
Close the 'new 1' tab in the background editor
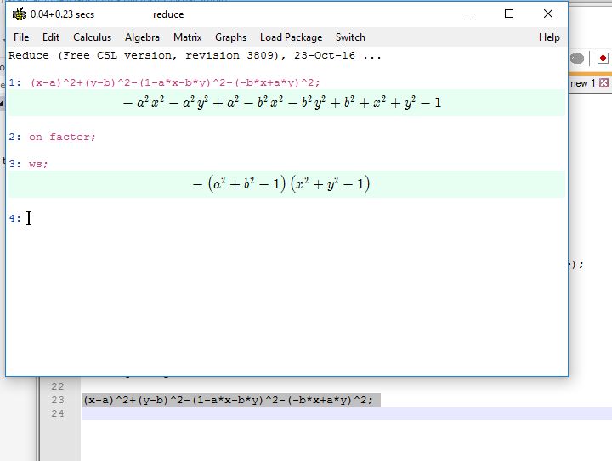coord(603,82)
